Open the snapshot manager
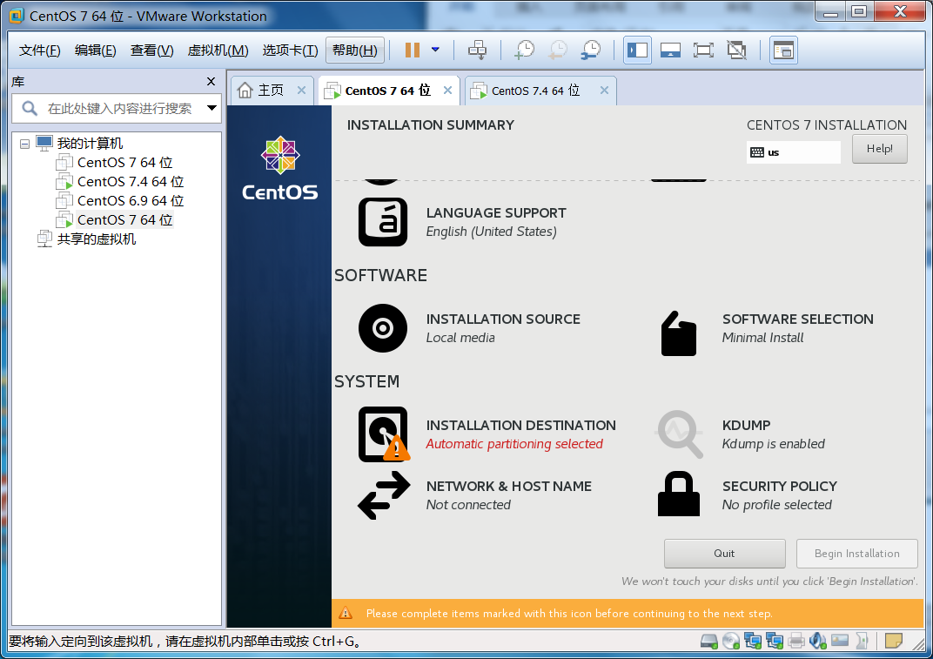The image size is (933, 659). click(591, 50)
